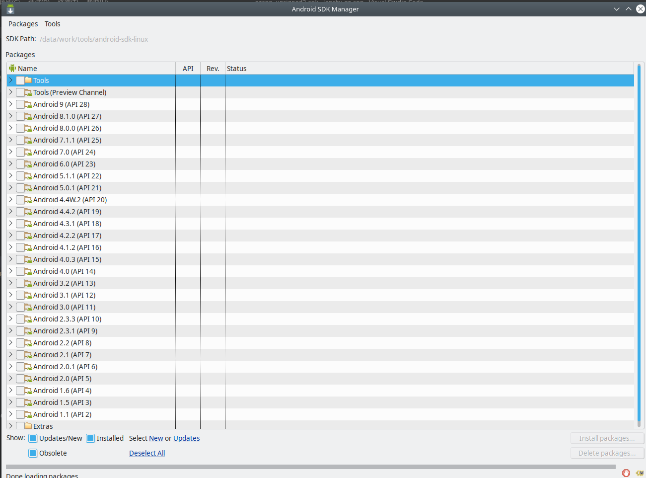Check the Tools (Preview Channel) checkbox
Viewport: 646px width, 478px height.
(20, 92)
